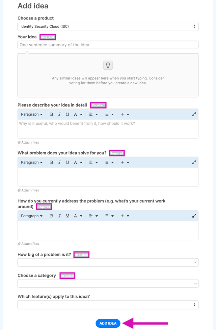Open the Which feature(s) apply dropdown
Image resolution: width=216 pixels, height=330 pixels.
108,305
